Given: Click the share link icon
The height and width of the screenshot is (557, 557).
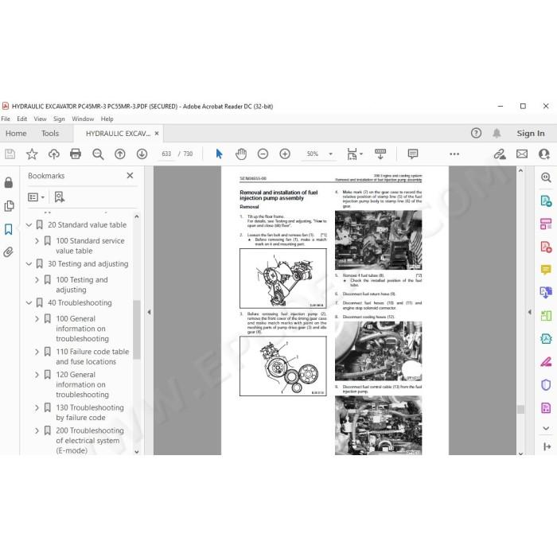Looking at the screenshot, I should click(500, 154).
